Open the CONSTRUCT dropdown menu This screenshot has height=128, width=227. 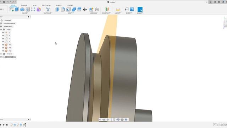click(x=107, y=13)
